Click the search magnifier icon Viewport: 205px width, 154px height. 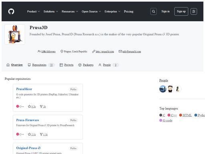pos(153,12)
